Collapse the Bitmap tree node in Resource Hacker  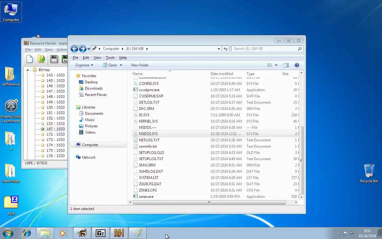coord(28,70)
